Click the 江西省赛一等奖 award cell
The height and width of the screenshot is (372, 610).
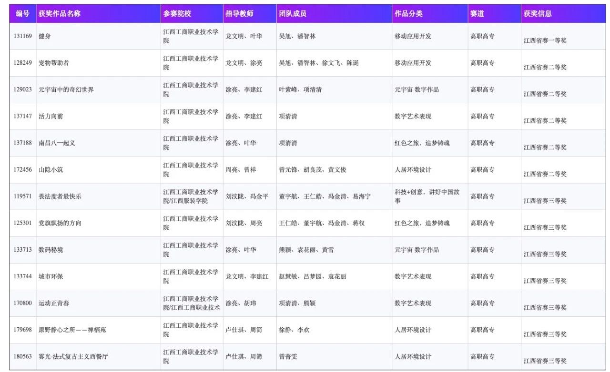pyautogui.click(x=545, y=40)
